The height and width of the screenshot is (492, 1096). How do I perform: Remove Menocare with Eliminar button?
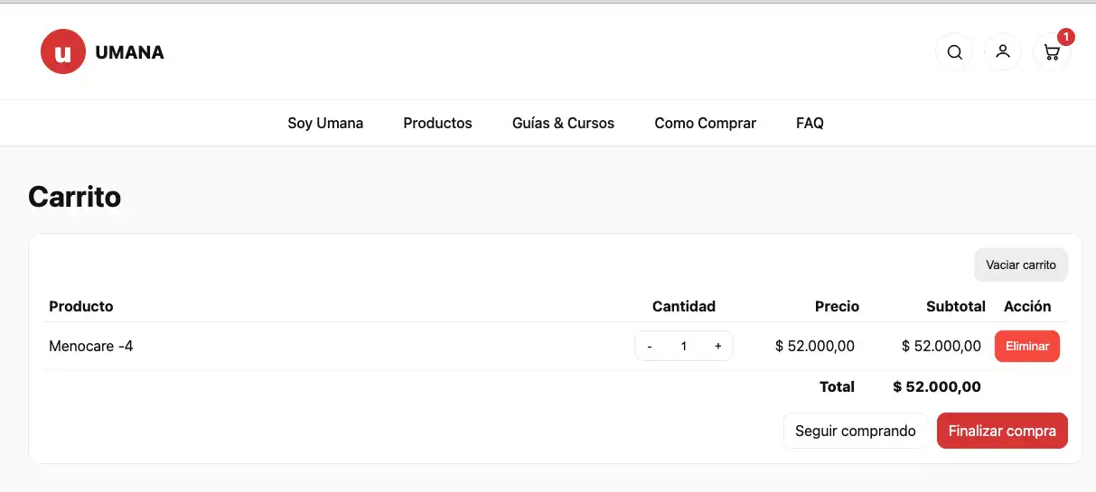coord(1026,346)
